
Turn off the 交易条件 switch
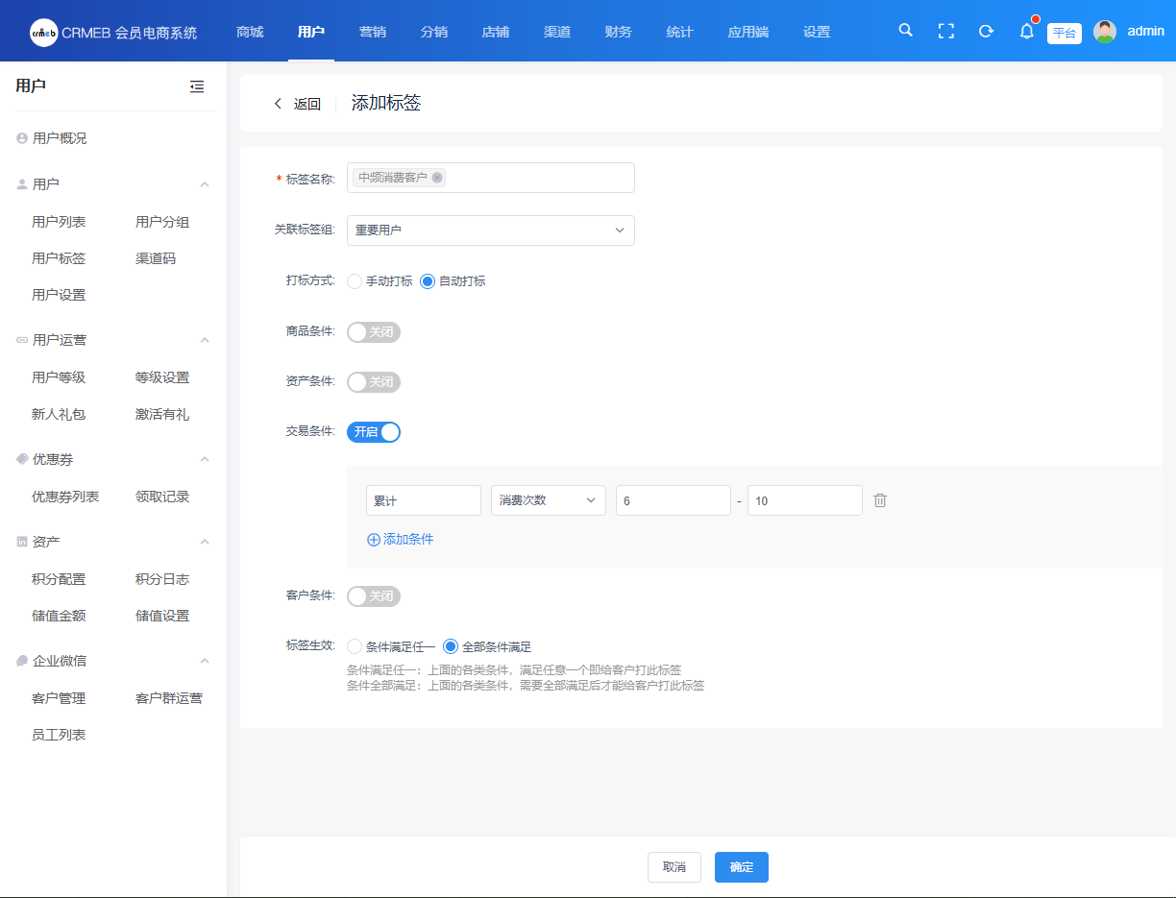click(373, 432)
